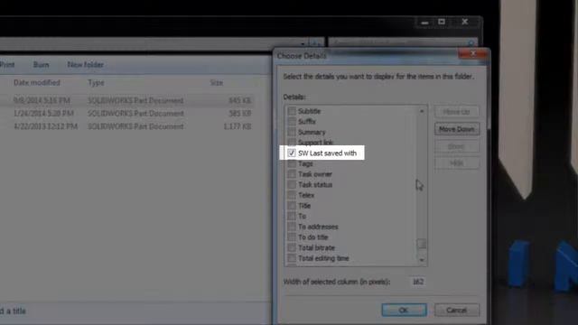This screenshot has height=325, width=578.
Task: Check the To do title checkbox
Action: click(x=292, y=237)
